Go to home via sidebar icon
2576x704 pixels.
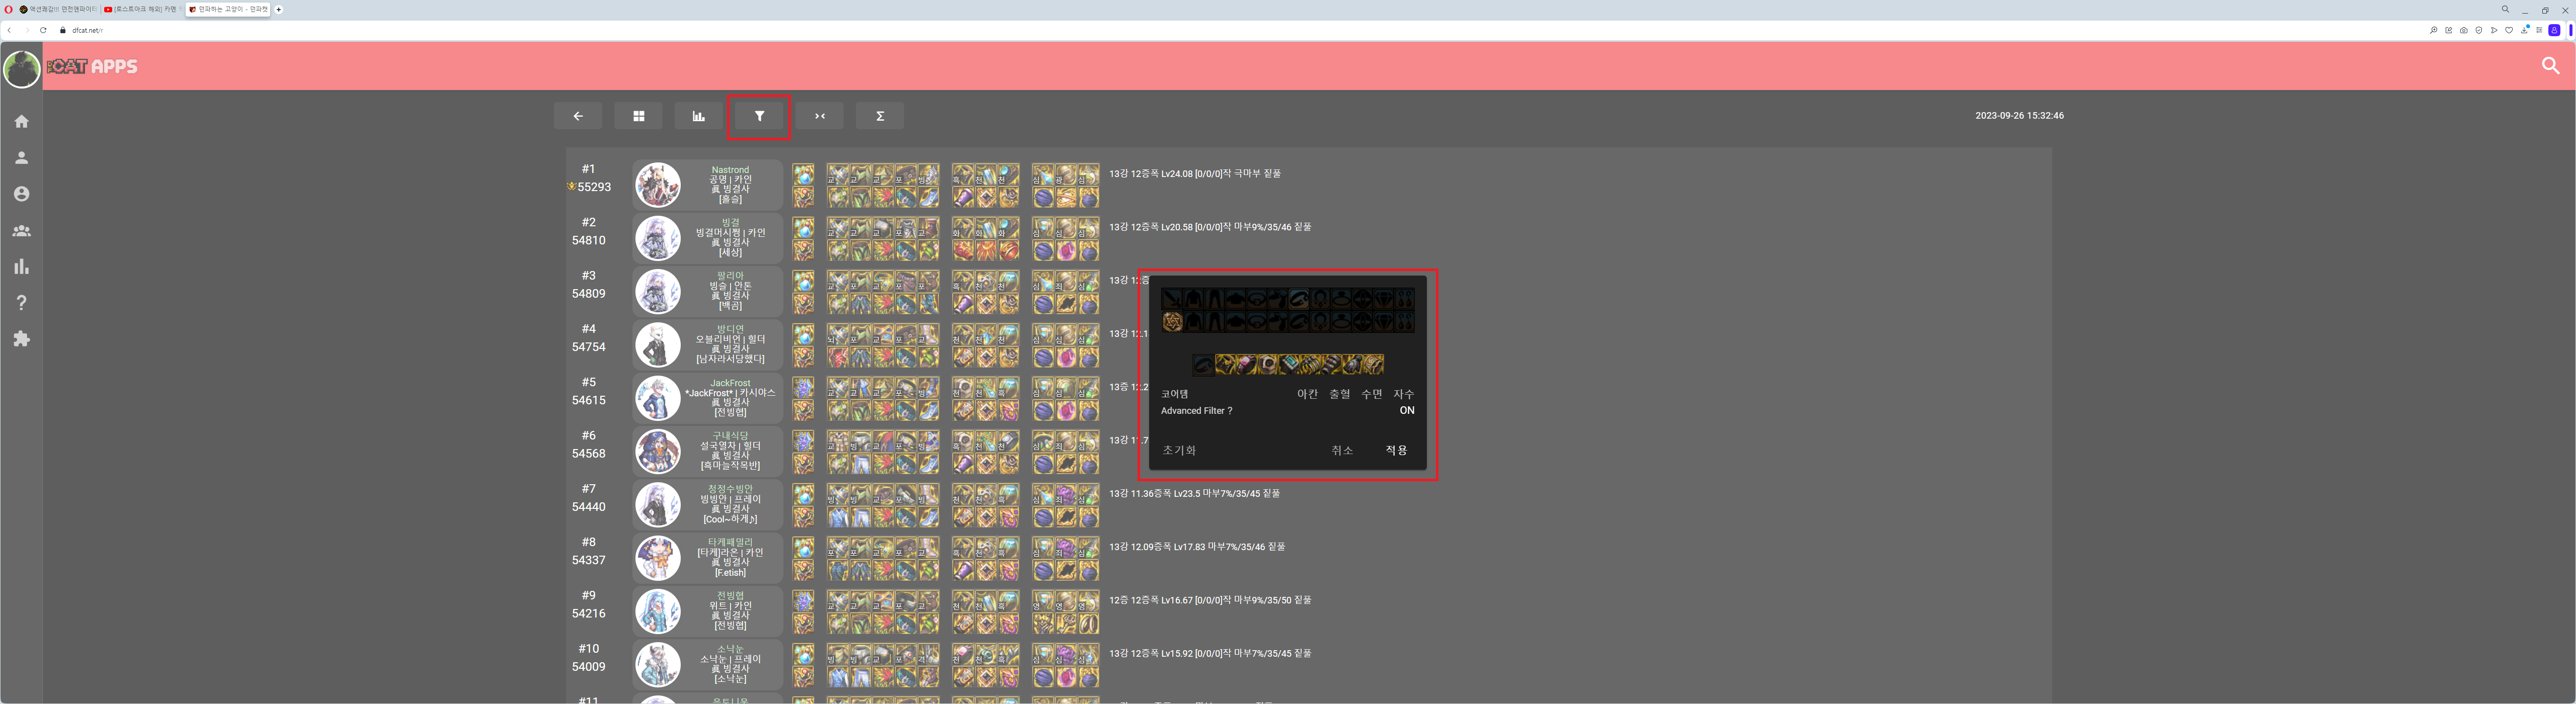(x=21, y=121)
